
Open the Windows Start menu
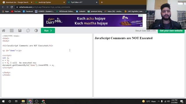3,101
